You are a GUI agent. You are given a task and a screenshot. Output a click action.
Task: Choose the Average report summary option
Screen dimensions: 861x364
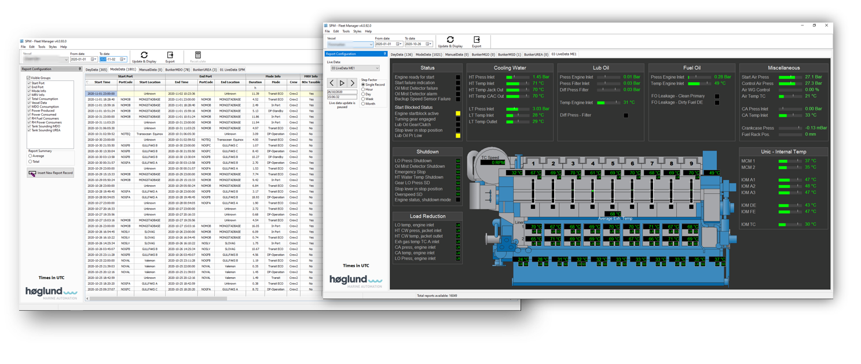[30, 156]
